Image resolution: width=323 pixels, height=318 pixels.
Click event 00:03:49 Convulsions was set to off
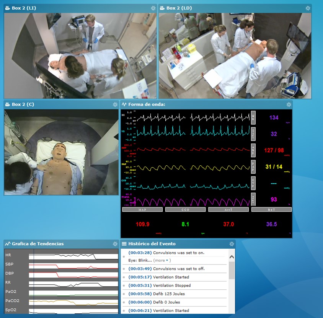point(166,269)
